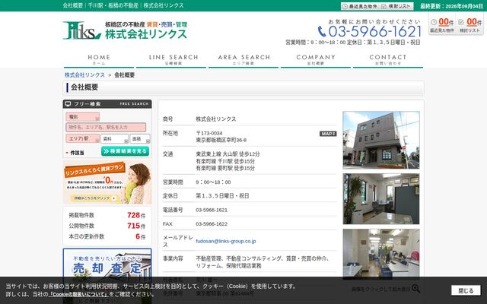Click the phone icon beside 03-5966-1621
487x304 pixels.
coord(322,31)
